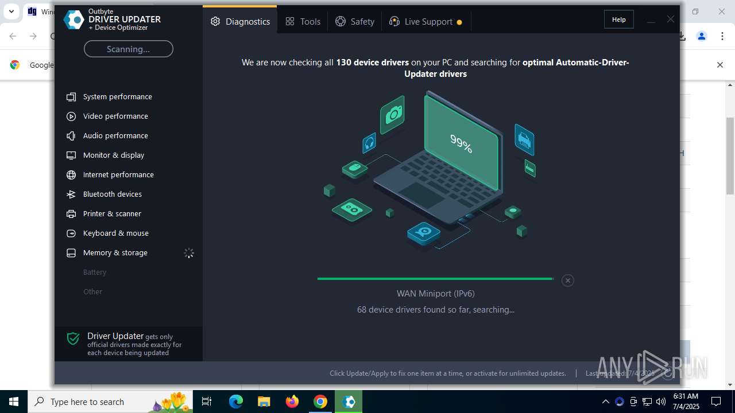Viewport: 735px width, 413px height.
Task: Open Monitor & display category
Action: click(x=114, y=155)
